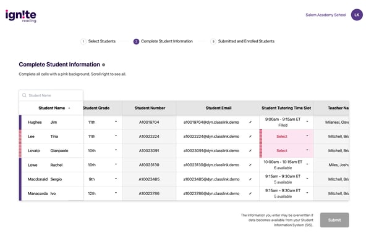
Task: Click pencil icon for a10023091 email
Action: point(250,150)
